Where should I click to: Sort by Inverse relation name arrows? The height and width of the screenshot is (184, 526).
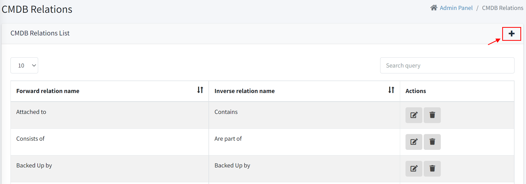(391, 90)
